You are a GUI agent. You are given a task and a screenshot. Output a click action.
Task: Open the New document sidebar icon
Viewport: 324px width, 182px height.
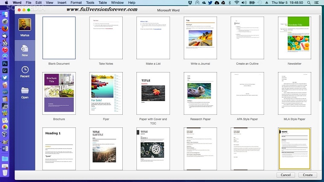coord(25,51)
